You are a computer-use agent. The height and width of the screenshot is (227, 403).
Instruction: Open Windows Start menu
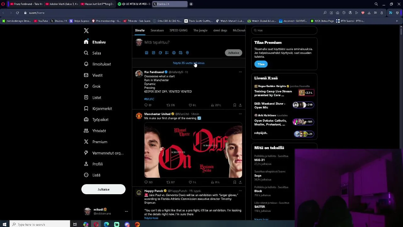[4, 224]
